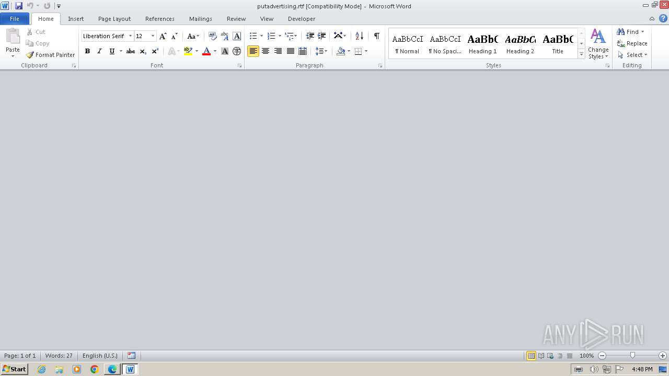The image size is (669, 376).
Task: Open the Find dropdown arrow
Action: 642,32
